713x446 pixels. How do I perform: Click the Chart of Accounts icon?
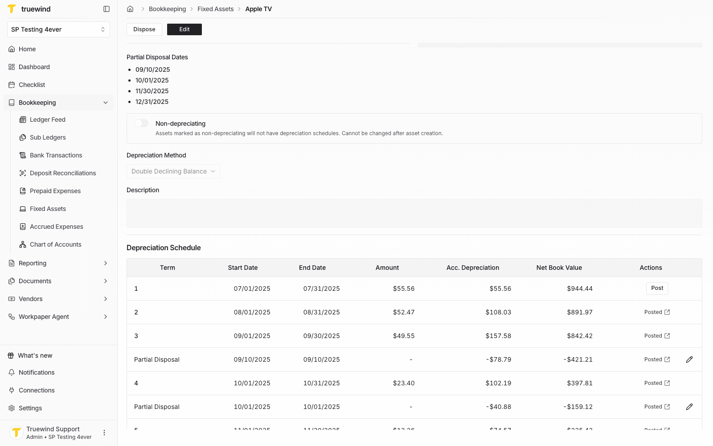(x=23, y=244)
